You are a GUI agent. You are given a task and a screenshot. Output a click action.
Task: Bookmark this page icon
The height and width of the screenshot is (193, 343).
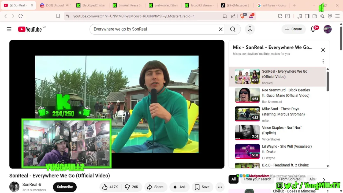pos(58,16)
